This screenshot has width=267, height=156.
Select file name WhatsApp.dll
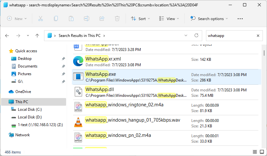pos(100,89)
